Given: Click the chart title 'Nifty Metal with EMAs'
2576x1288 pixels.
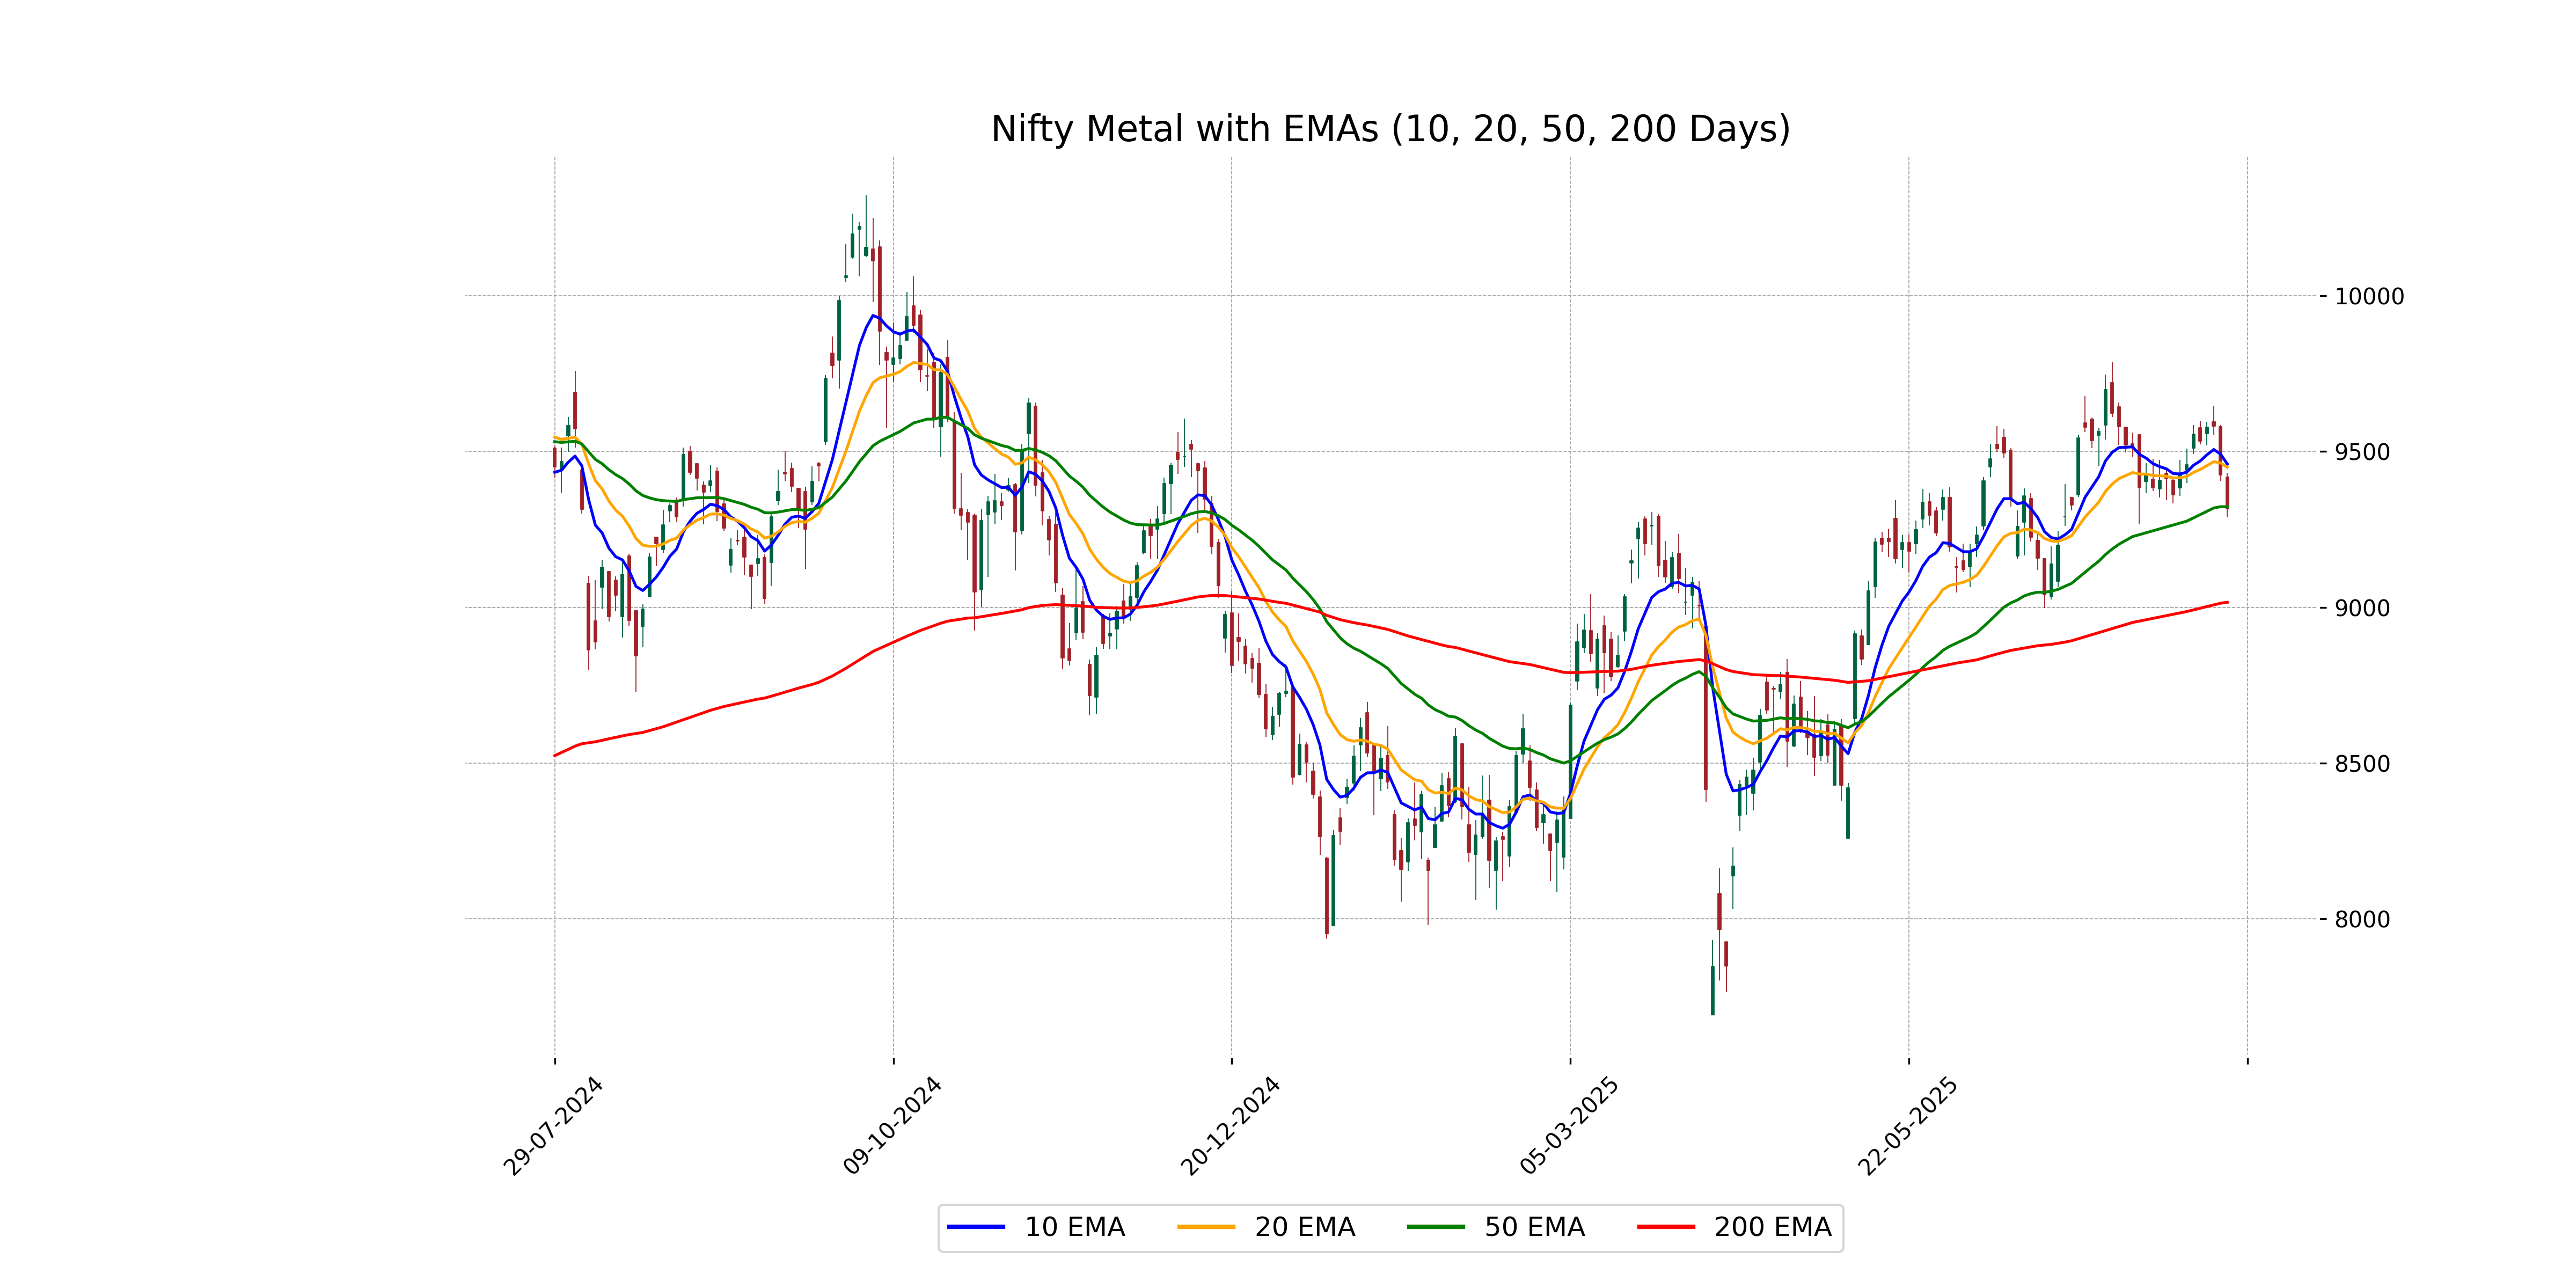Looking at the screenshot, I should 1390,129.
